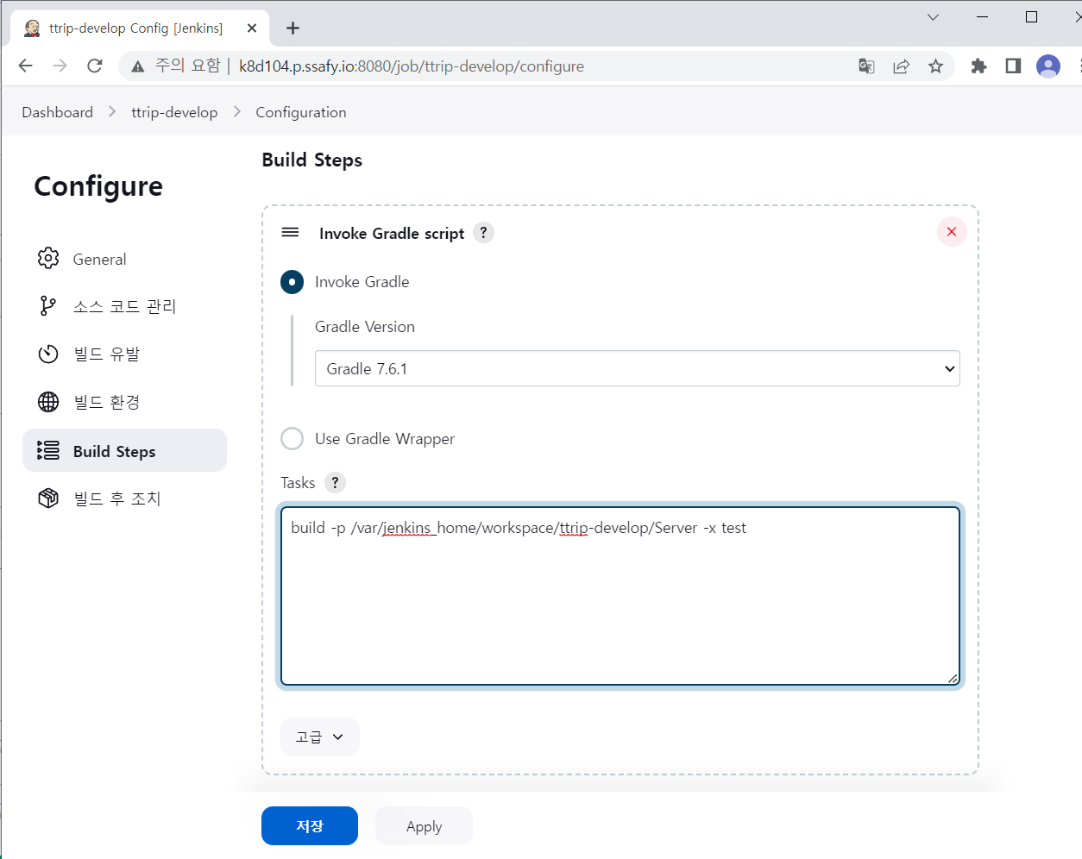
Task: Open ttrip-develop breadcrumb link
Action: (x=174, y=112)
